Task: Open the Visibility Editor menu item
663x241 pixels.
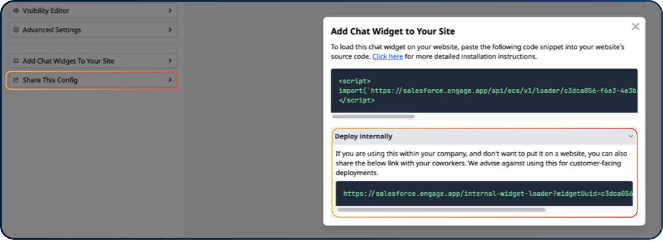Action: click(x=46, y=11)
